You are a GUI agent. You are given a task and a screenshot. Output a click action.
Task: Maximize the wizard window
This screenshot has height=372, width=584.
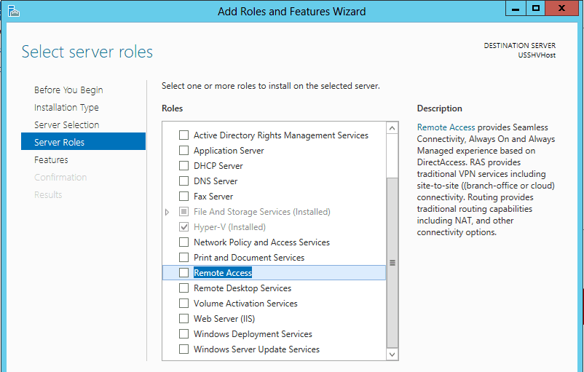coord(536,8)
